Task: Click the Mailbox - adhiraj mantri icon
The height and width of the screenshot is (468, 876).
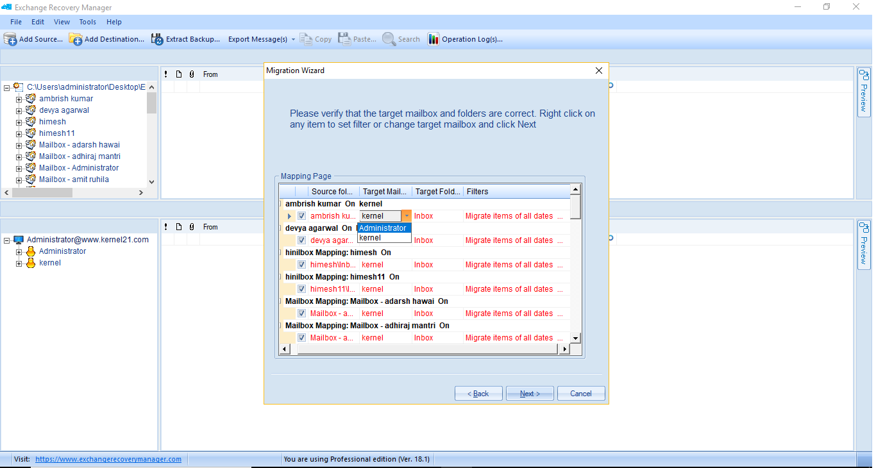Action: 31,156
